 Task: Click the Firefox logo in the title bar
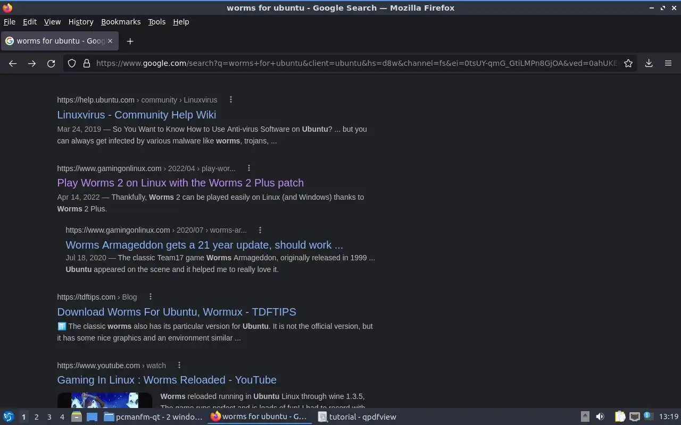(7, 7)
